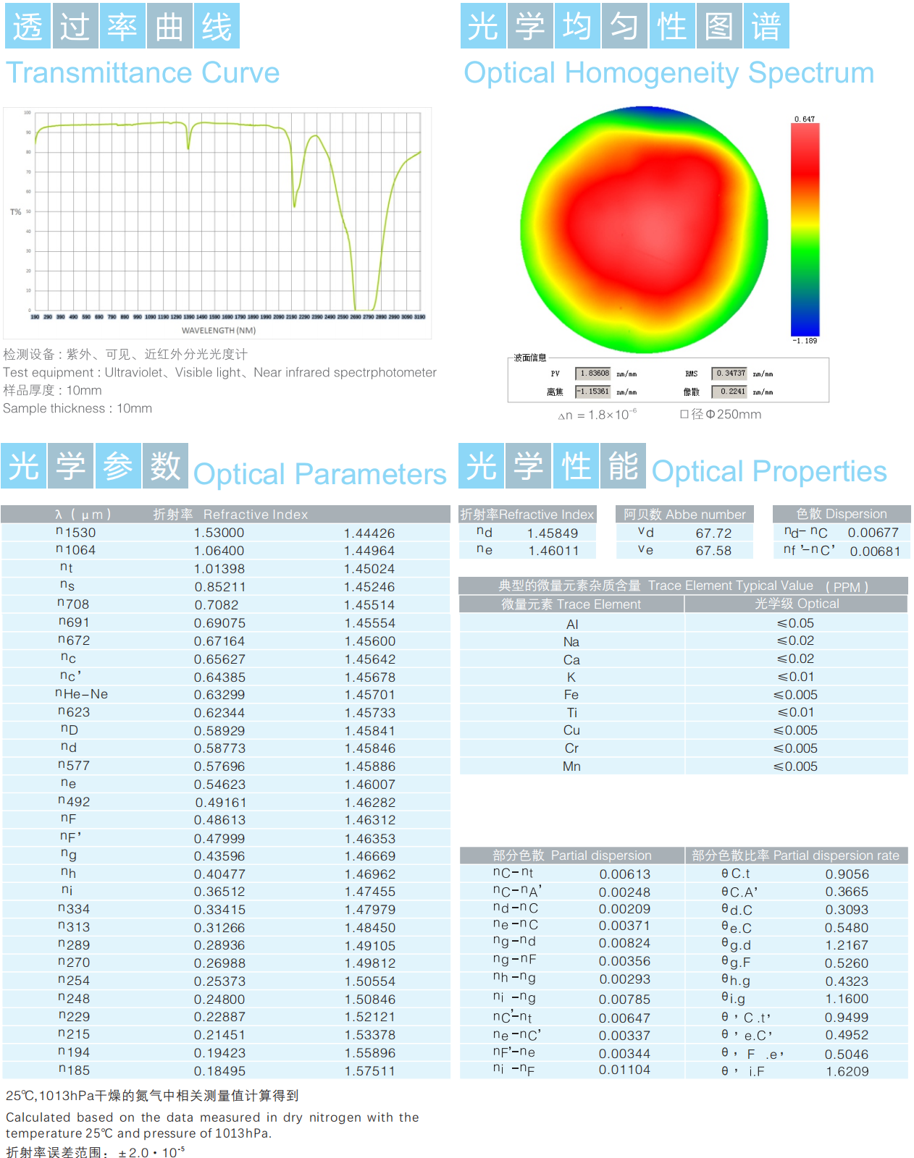The image size is (914, 1158).
Task: Click the n185 refractive index value 1.57511
Action: 369,1071
